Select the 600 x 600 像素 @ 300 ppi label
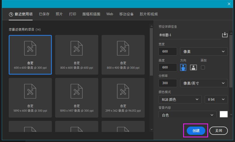 [x=30, y=68]
